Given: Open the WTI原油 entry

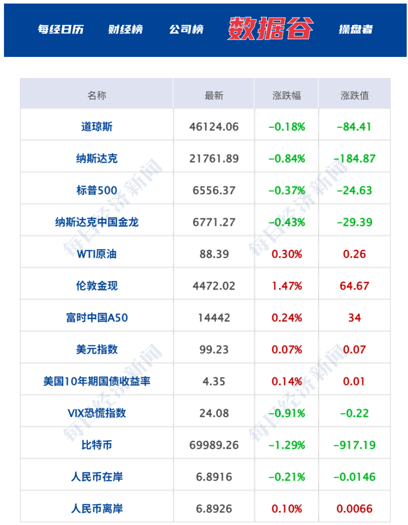Looking at the screenshot, I should [97, 254].
